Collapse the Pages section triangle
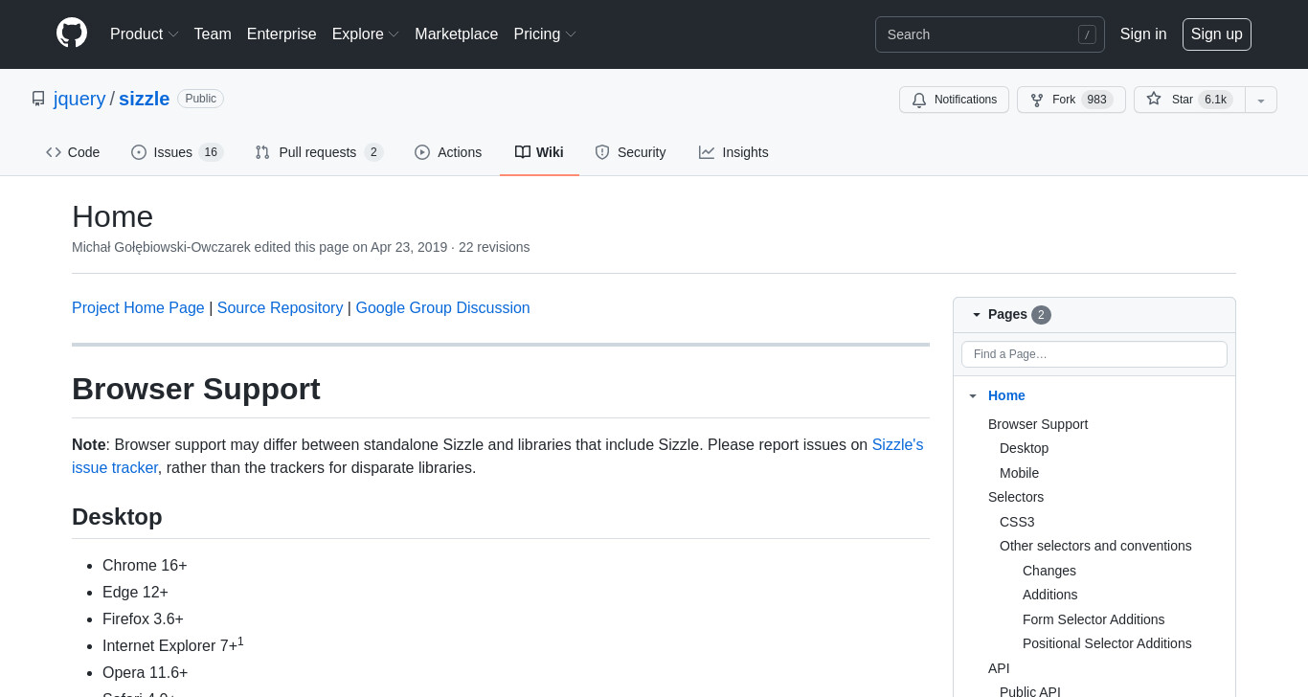This screenshot has height=697, width=1308. [x=977, y=315]
